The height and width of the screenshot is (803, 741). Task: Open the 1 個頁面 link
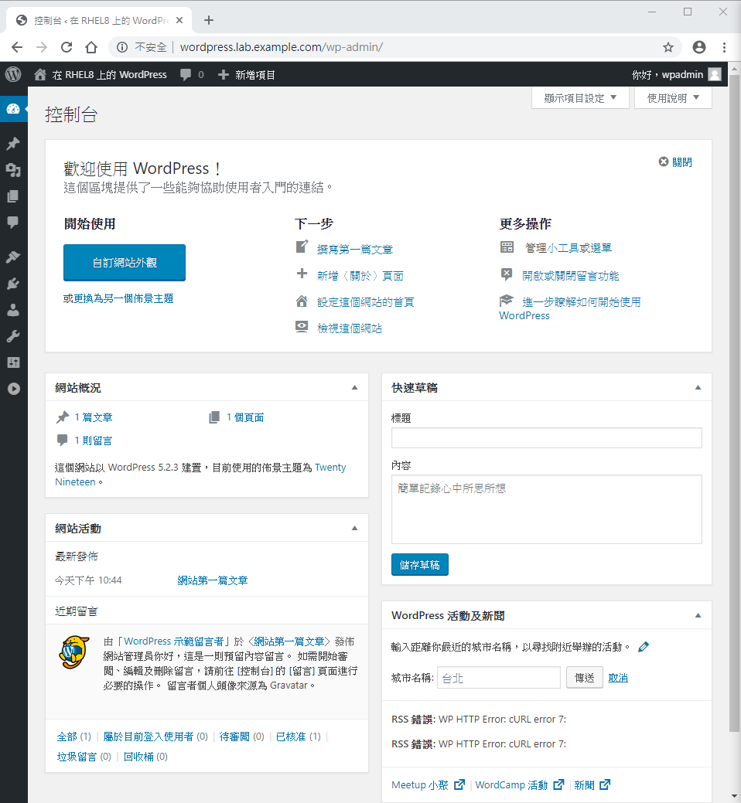[245, 417]
